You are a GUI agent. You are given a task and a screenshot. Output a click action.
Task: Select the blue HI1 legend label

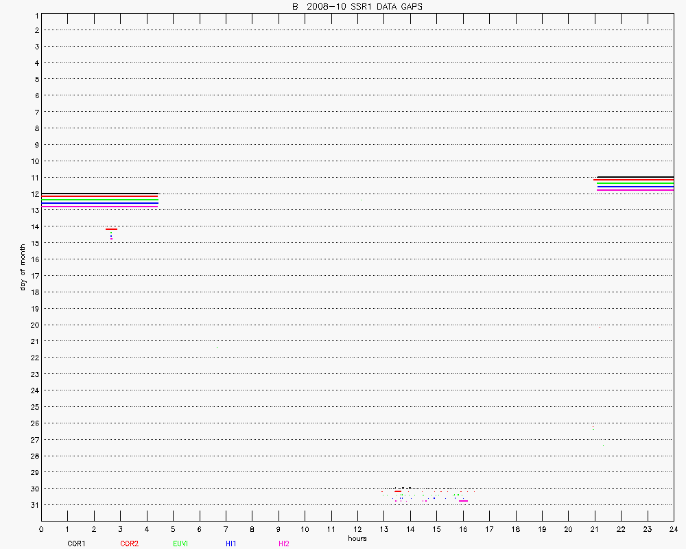click(231, 544)
